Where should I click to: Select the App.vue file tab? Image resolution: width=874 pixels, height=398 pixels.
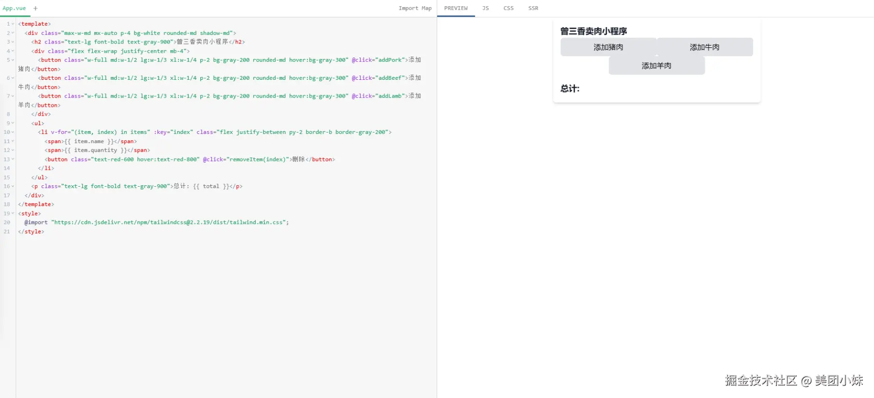point(14,8)
